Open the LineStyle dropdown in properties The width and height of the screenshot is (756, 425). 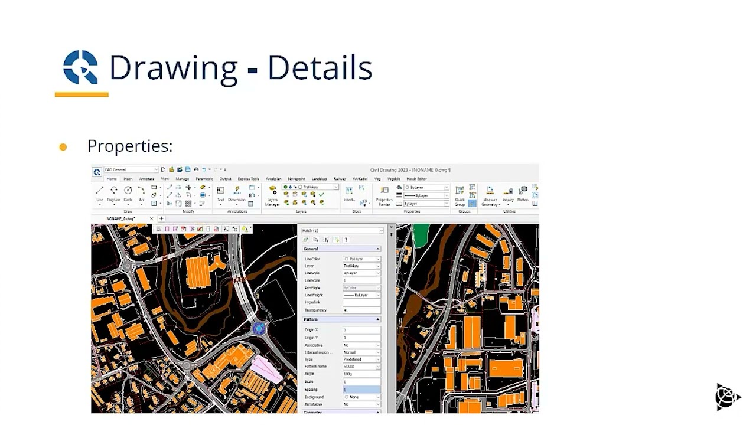(x=361, y=273)
